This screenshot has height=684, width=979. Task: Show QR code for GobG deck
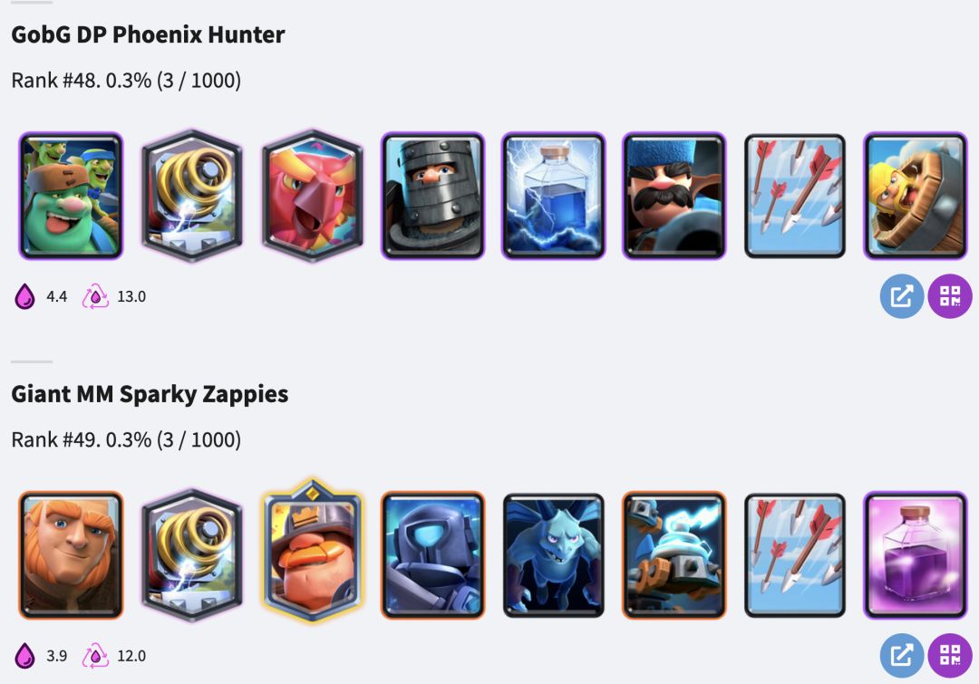pos(950,296)
